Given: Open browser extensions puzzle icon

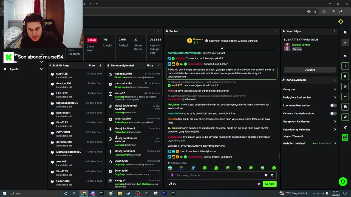Looking at the screenshot, I should (x=324, y=11).
